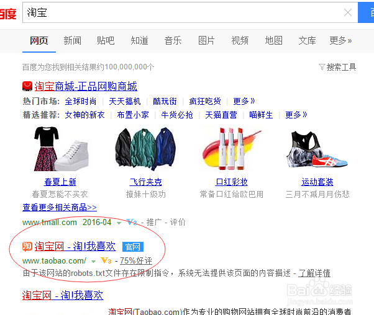This screenshot has height=315, width=374.
Task: Open the 全球时尚 link
Action: (81, 102)
